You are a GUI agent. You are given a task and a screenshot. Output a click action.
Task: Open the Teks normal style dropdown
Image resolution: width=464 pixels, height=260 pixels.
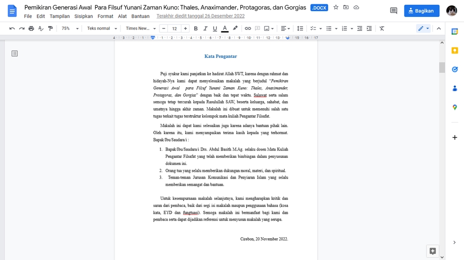(x=102, y=28)
